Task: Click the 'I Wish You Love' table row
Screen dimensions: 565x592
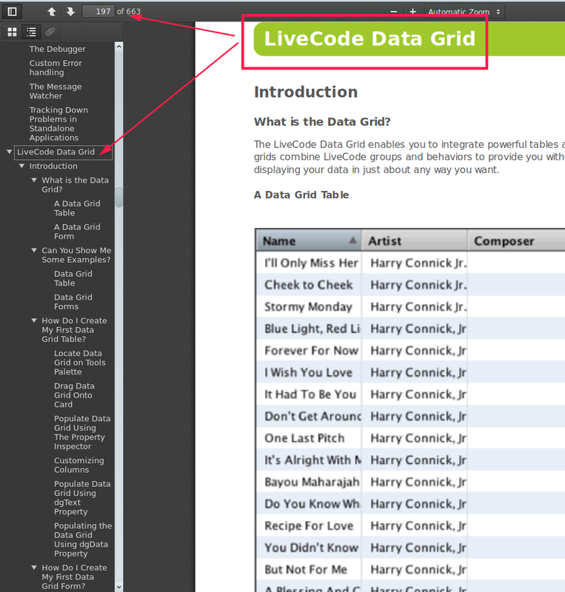Action: tap(410, 372)
